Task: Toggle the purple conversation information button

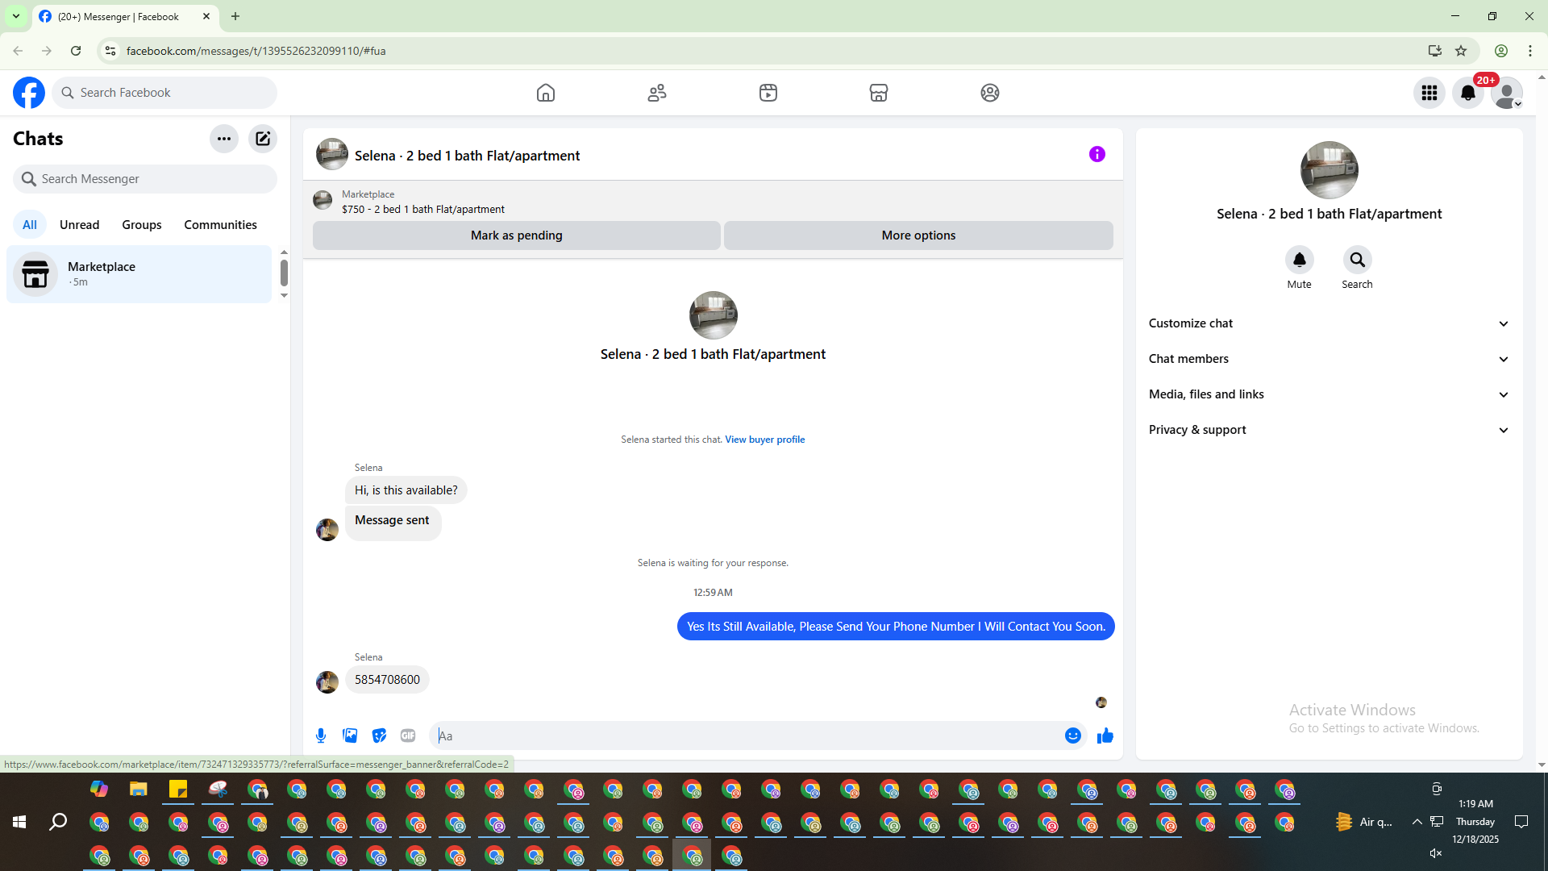Action: (1096, 154)
